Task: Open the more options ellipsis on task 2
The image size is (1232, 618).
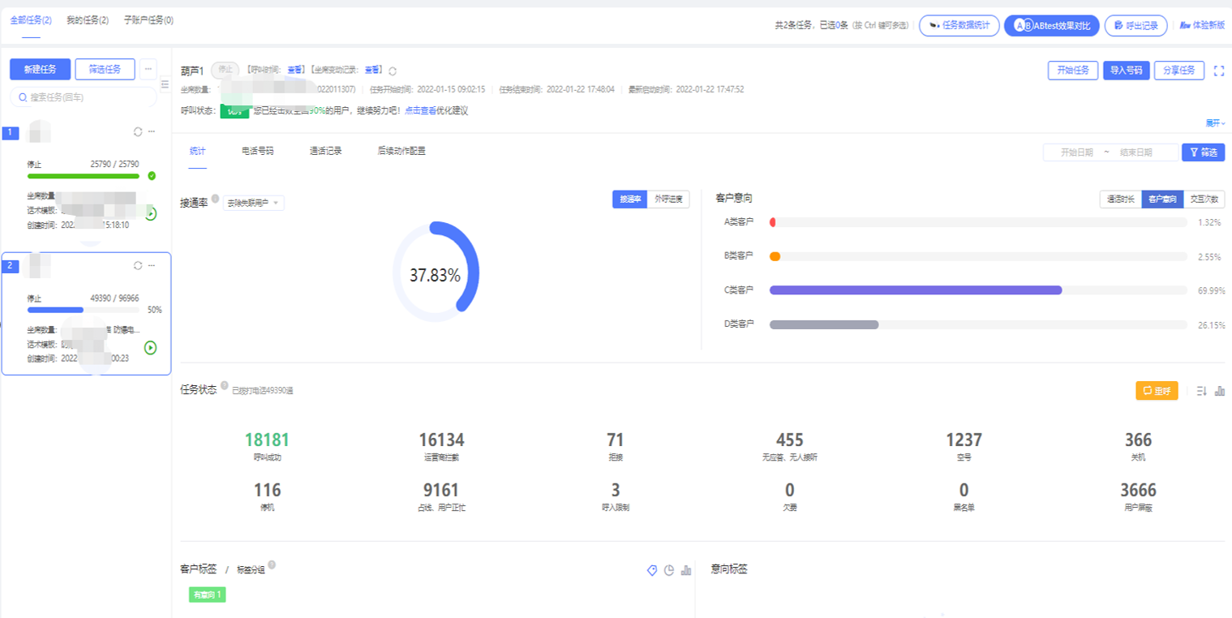Action: 152,265
